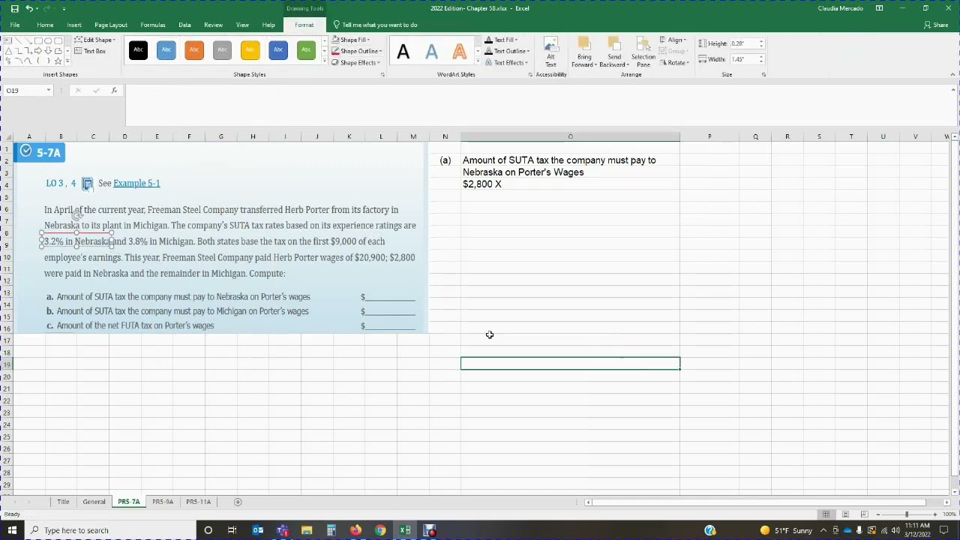Screen dimensions: 960x540
Task: Click the shape Width input field
Action: pos(743,59)
